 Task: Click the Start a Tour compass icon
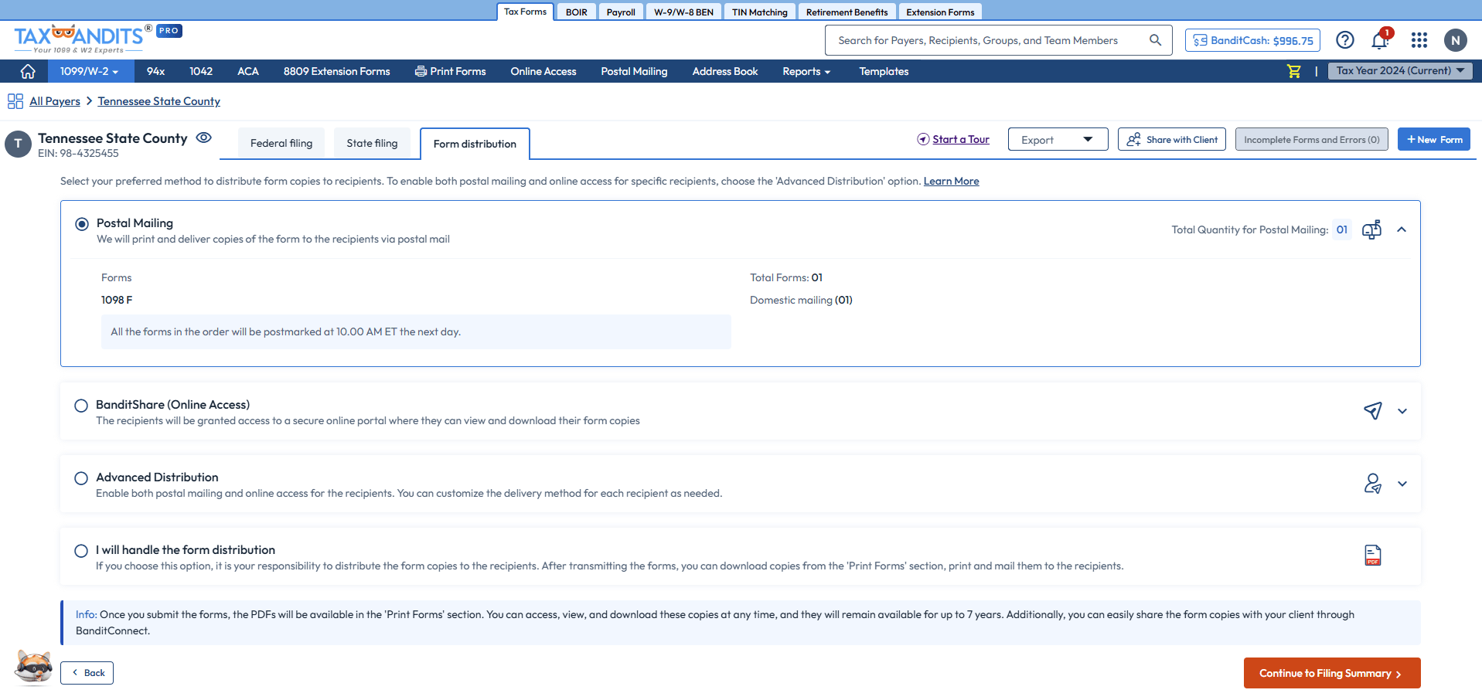coord(923,140)
